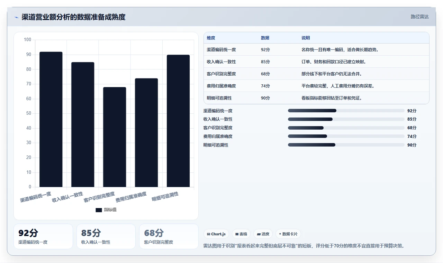Screen dimensions: 443x263
Task: Click the 明细可追溯性 progress bar
Action: 346,145
